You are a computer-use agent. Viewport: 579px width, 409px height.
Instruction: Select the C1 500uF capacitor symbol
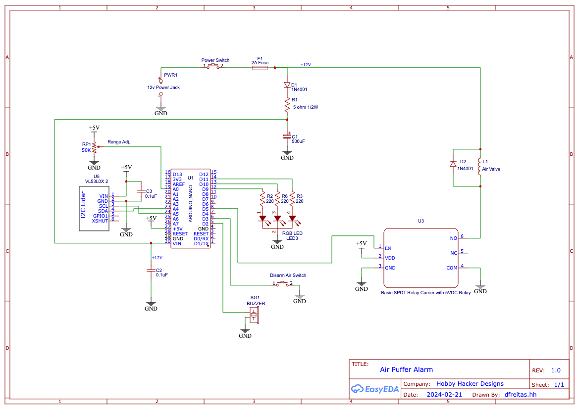point(287,136)
